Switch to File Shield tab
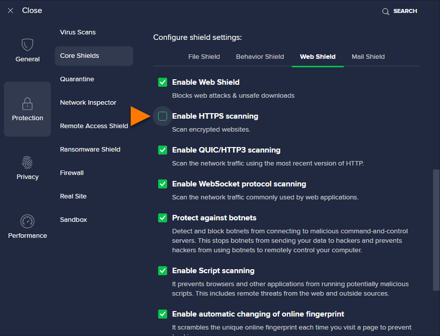Screen dimensions: 440x336 204,57
